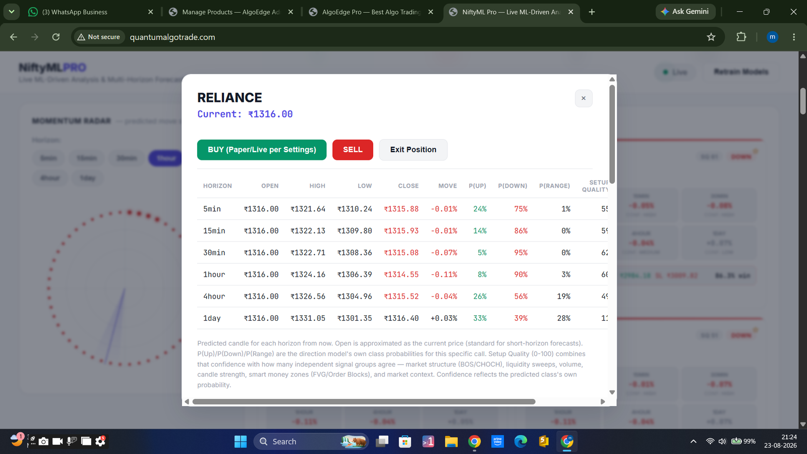Open the tab search dropdown
Viewport: 807px width, 454px height.
[12, 12]
